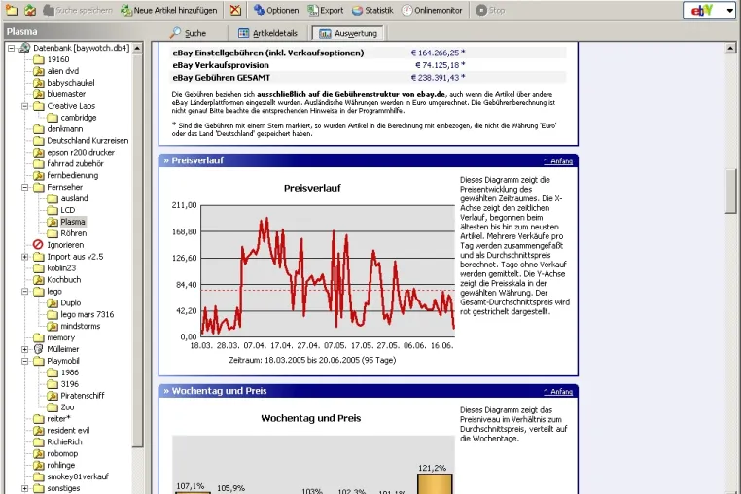Click the robomop folder icon

pos(39,454)
